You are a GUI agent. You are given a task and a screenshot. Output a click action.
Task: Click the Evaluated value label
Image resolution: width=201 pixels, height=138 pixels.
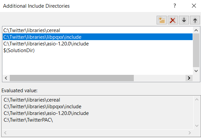click(19, 91)
